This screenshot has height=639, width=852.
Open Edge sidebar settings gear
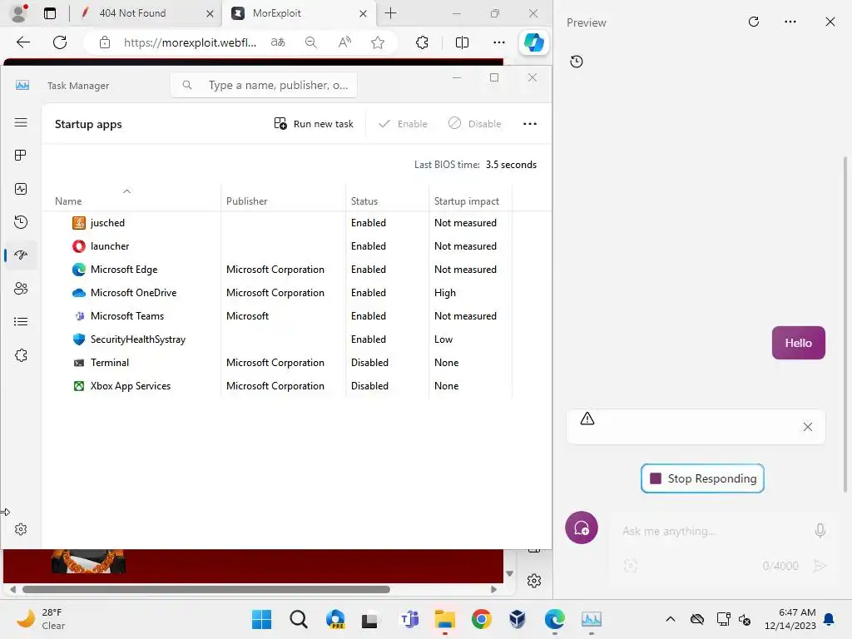tap(534, 581)
